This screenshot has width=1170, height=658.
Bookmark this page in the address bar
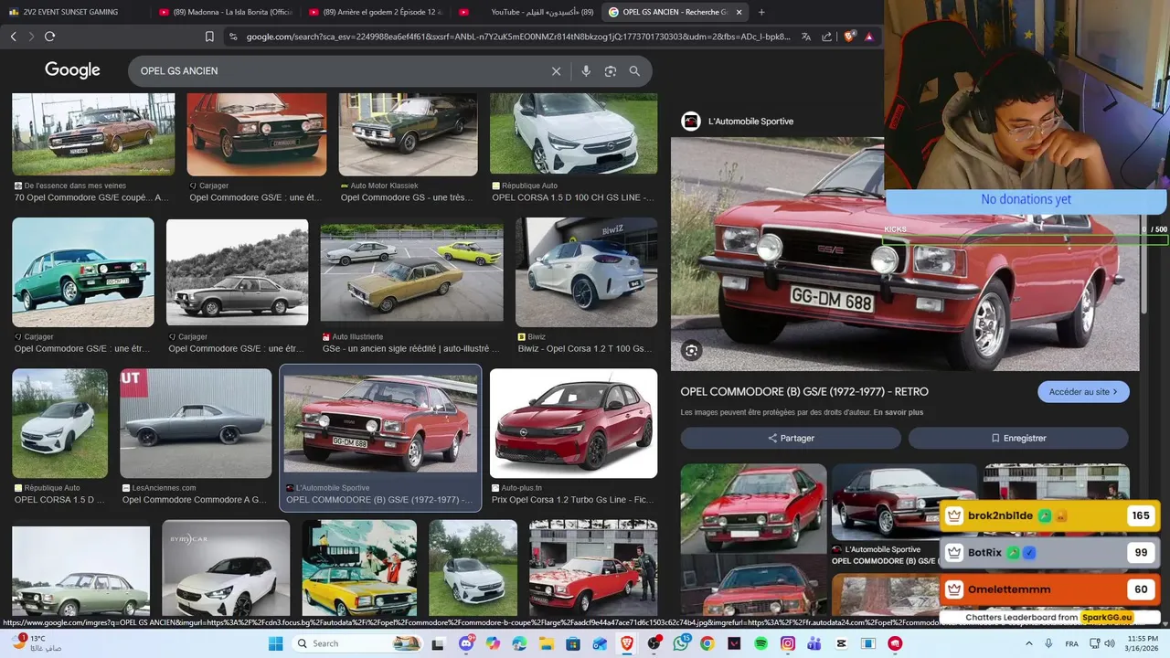tap(209, 37)
